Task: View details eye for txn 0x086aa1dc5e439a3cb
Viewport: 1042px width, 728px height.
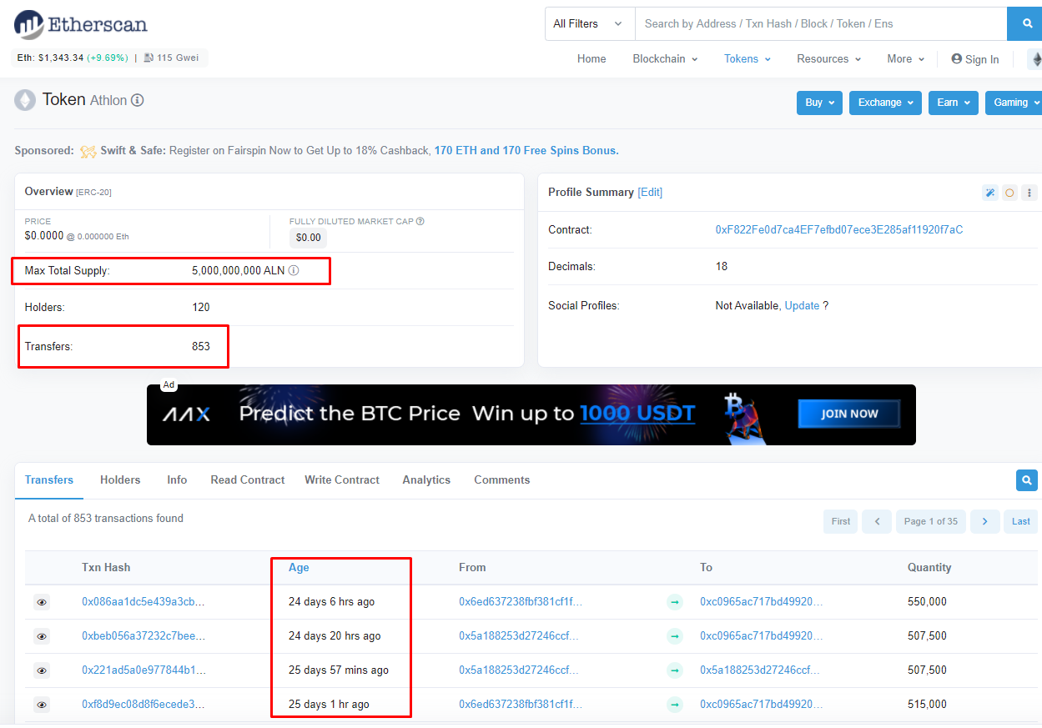Action: click(x=42, y=602)
